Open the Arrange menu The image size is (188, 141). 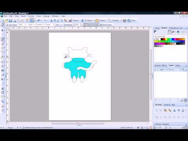coord(46,16)
